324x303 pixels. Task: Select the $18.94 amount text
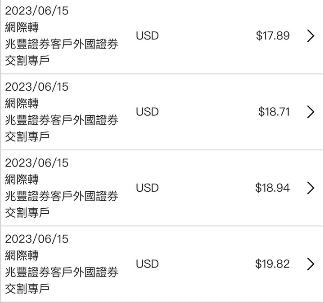[272, 188]
